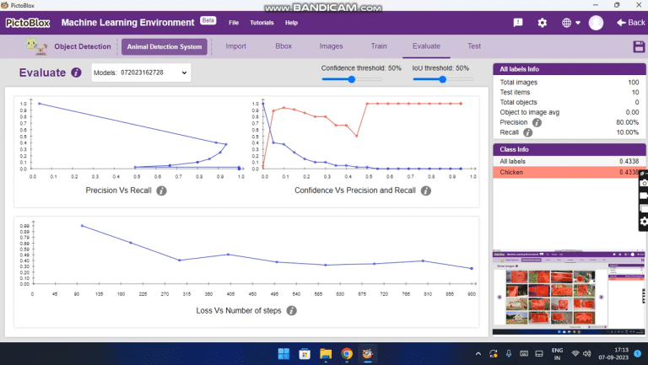Screen dimensions: 648x365
Task: Open the settings gear in header
Action: point(543,23)
